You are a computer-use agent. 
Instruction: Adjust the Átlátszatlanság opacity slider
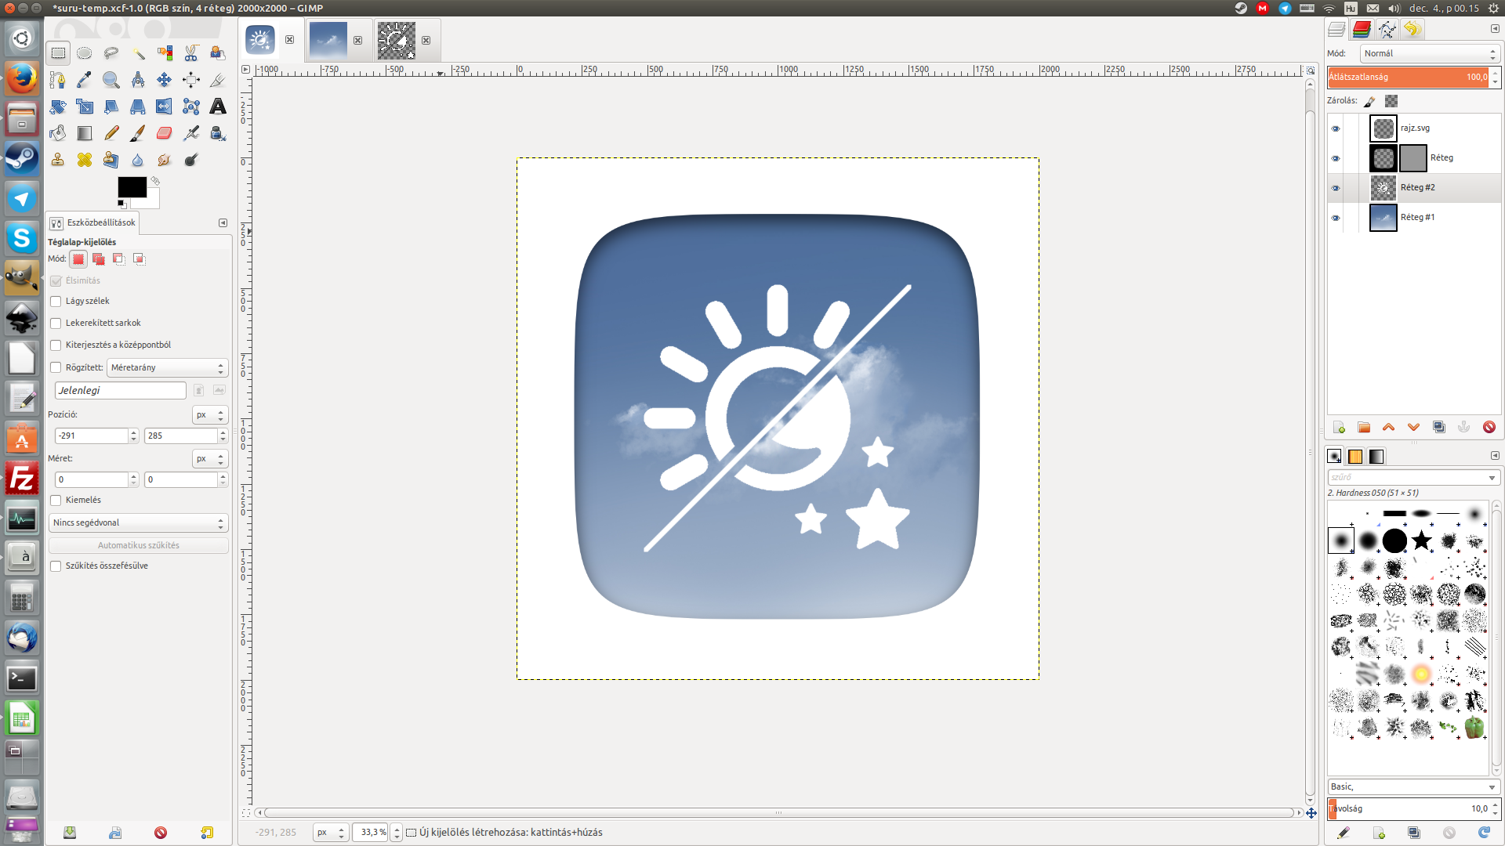(1408, 77)
